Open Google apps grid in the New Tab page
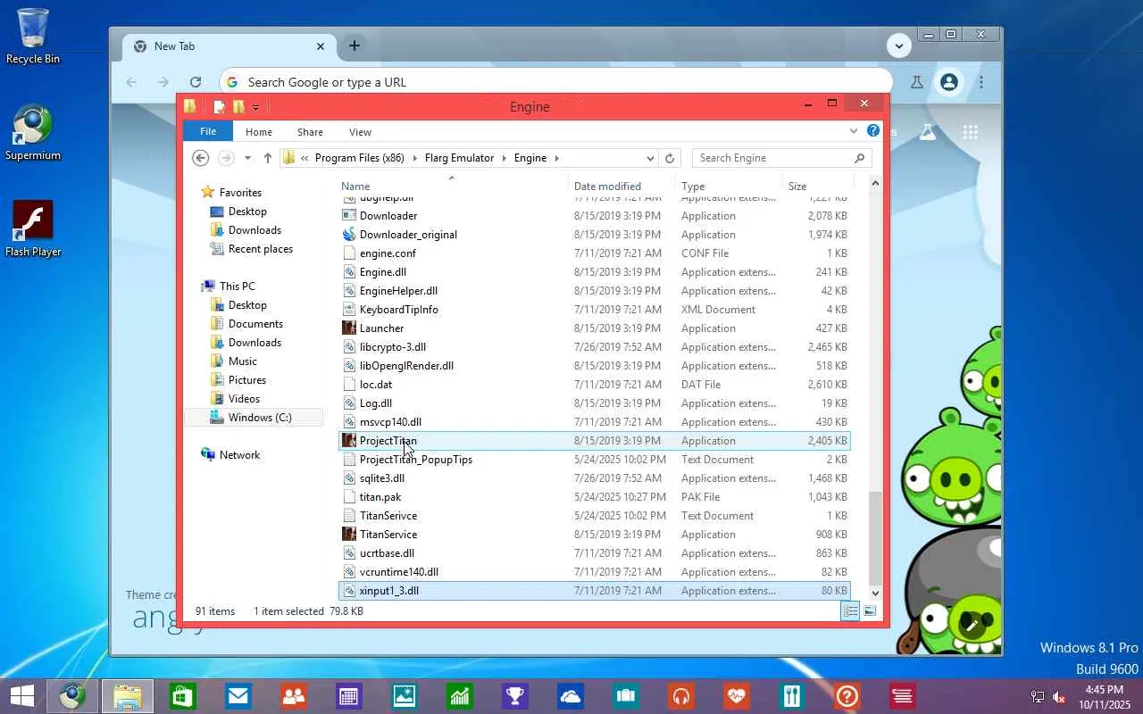This screenshot has height=714, width=1143. pos(971,132)
